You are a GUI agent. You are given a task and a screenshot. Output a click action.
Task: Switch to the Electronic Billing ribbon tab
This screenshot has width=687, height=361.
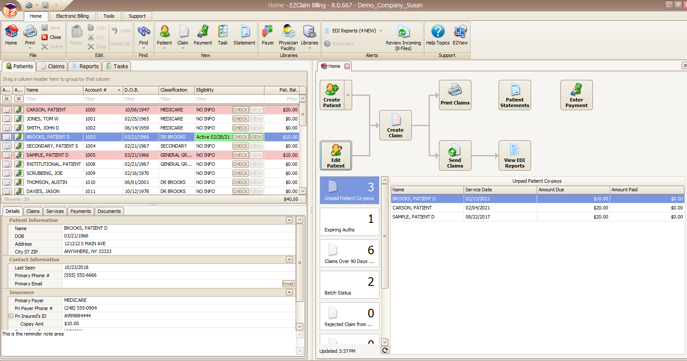pyautogui.click(x=73, y=16)
